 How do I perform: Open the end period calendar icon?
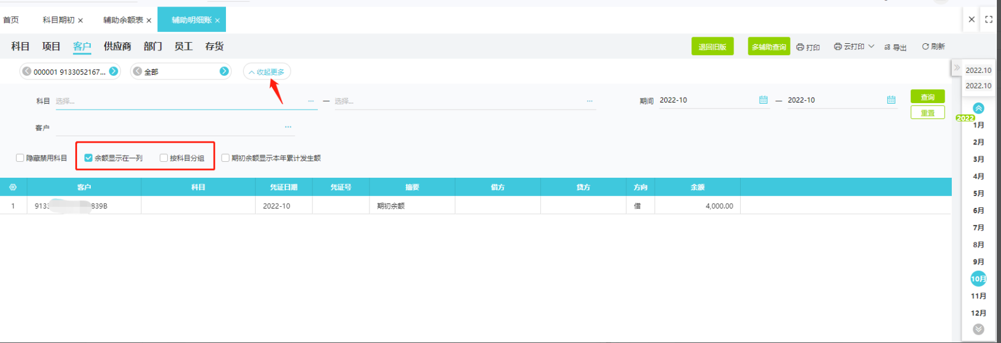pos(891,100)
